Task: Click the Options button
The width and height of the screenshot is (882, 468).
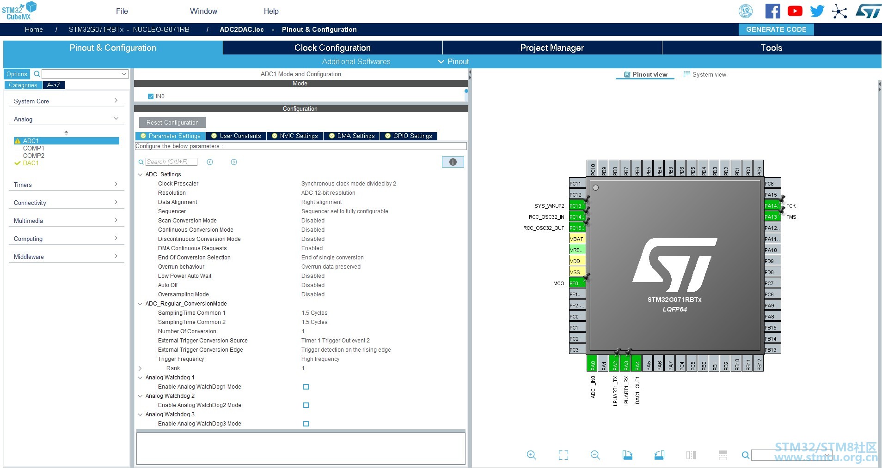Action: 17,74
